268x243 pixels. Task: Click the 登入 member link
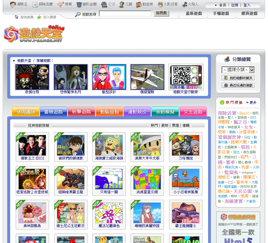point(247,5)
